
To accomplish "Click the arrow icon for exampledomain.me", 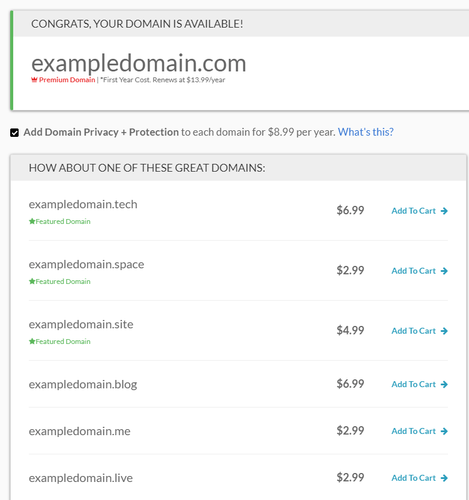I will tap(444, 431).
